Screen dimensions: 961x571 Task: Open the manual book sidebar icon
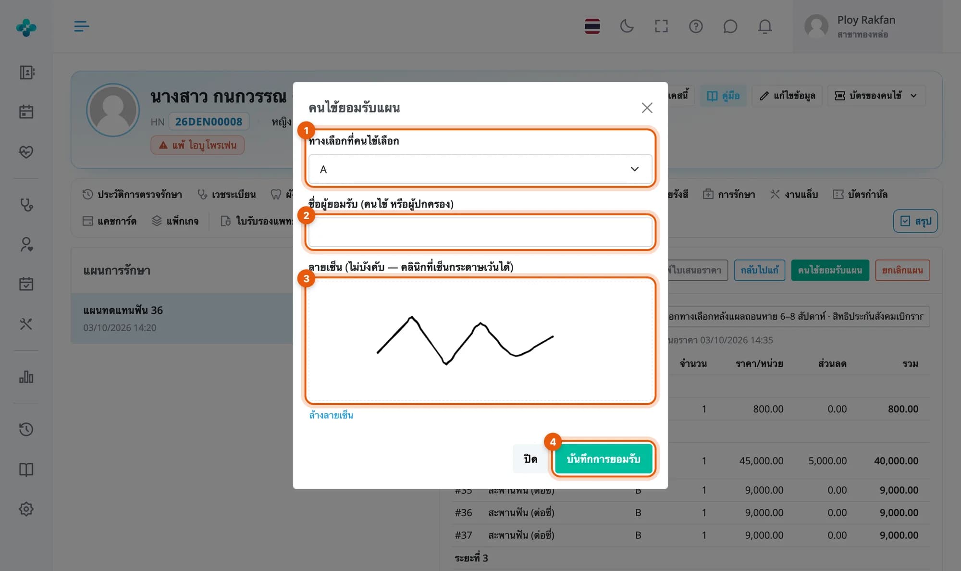(26, 469)
